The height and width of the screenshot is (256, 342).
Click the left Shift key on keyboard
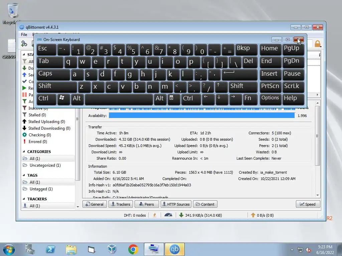pyautogui.click(x=57, y=87)
